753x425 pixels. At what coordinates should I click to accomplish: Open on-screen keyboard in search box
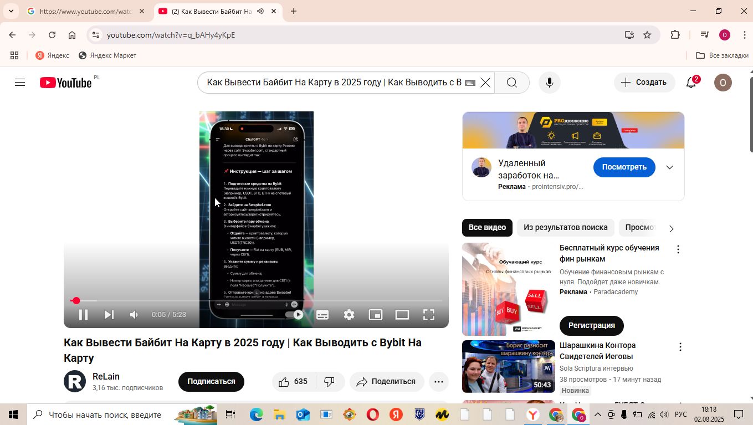point(470,83)
